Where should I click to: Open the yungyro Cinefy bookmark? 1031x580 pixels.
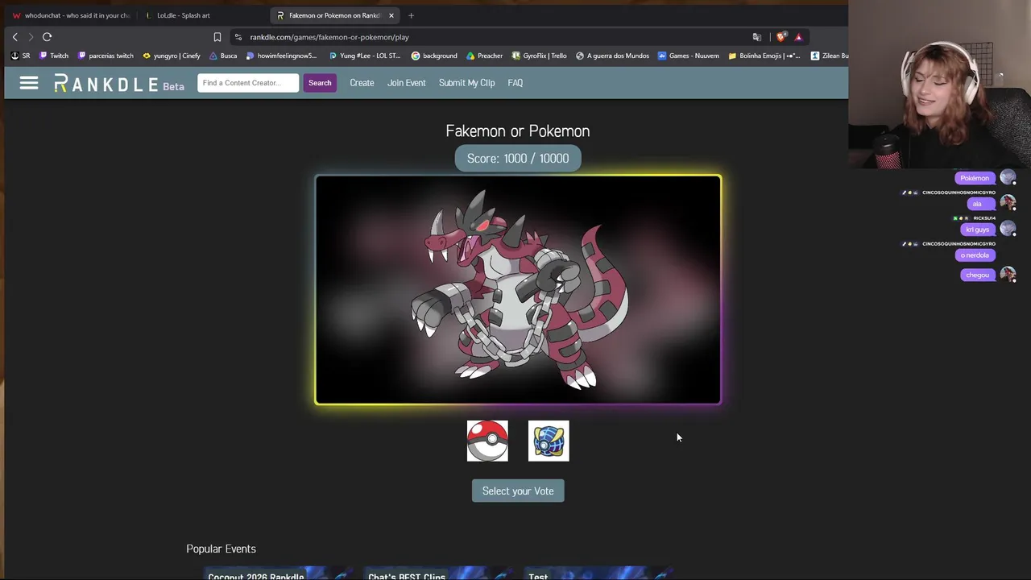coord(172,56)
